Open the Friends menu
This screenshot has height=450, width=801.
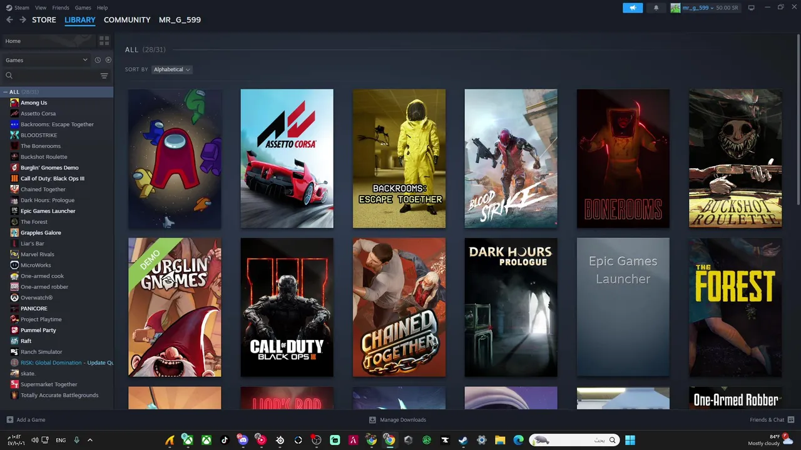(61, 7)
